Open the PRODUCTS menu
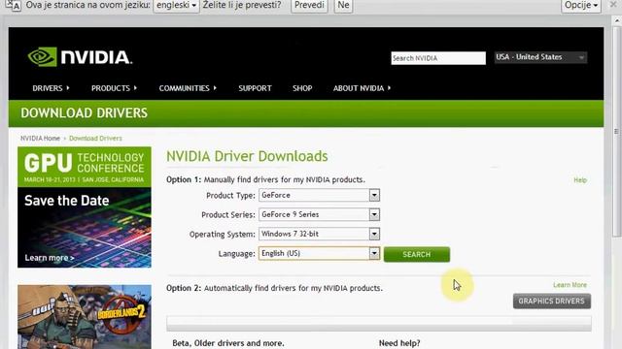Screen dimensions: 622x349 click(x=114, y=88)
